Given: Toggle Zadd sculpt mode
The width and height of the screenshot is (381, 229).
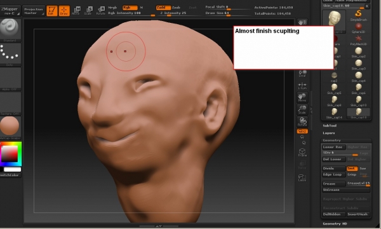Looking at the screenshot, I should 163,8.
